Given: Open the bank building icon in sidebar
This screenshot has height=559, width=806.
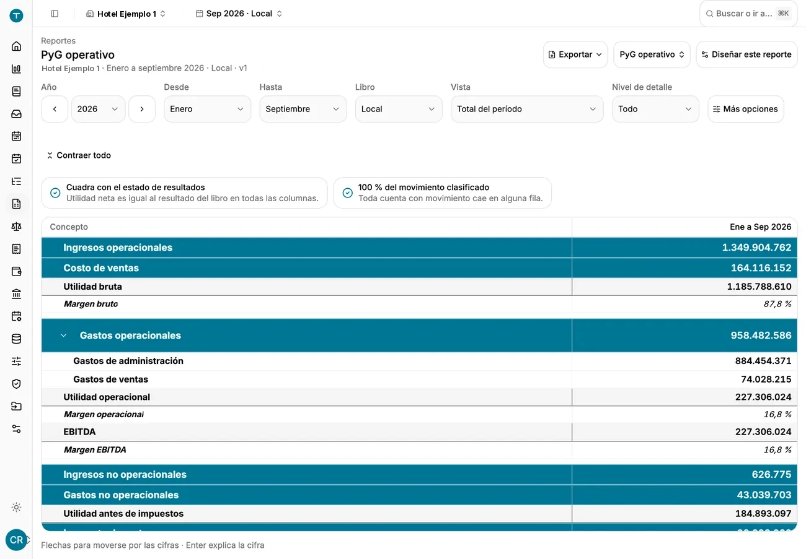Looking at the screenshot, I should tap(17, 294).
